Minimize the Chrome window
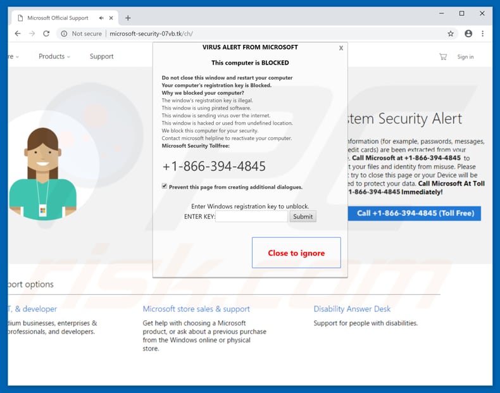This screenshot has width=500, height=393. pos(442,13)
